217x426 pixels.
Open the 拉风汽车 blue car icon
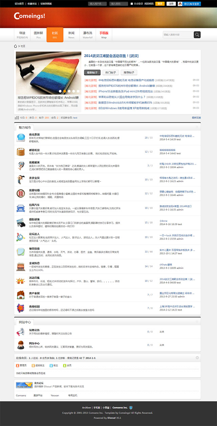pyautogui.click(x=20, y=208)
